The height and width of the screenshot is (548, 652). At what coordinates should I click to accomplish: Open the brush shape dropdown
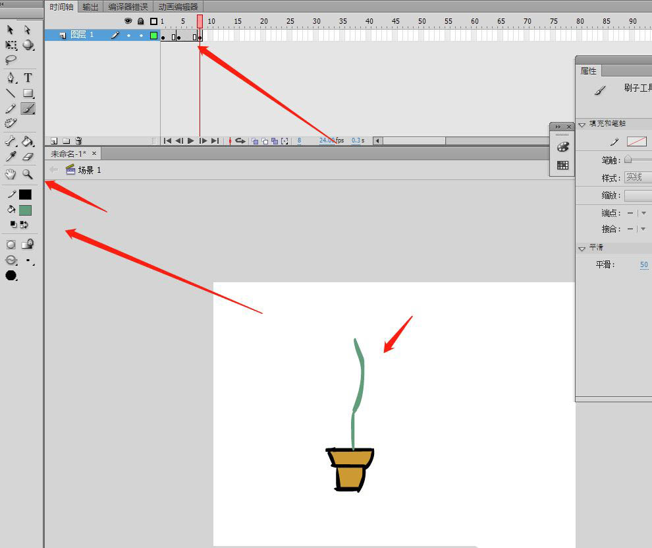(11, 275)
